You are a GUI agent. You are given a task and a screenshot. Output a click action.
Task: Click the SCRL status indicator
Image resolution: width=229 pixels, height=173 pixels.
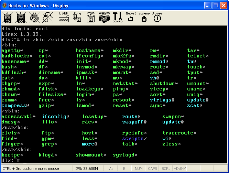pos(166,169)
